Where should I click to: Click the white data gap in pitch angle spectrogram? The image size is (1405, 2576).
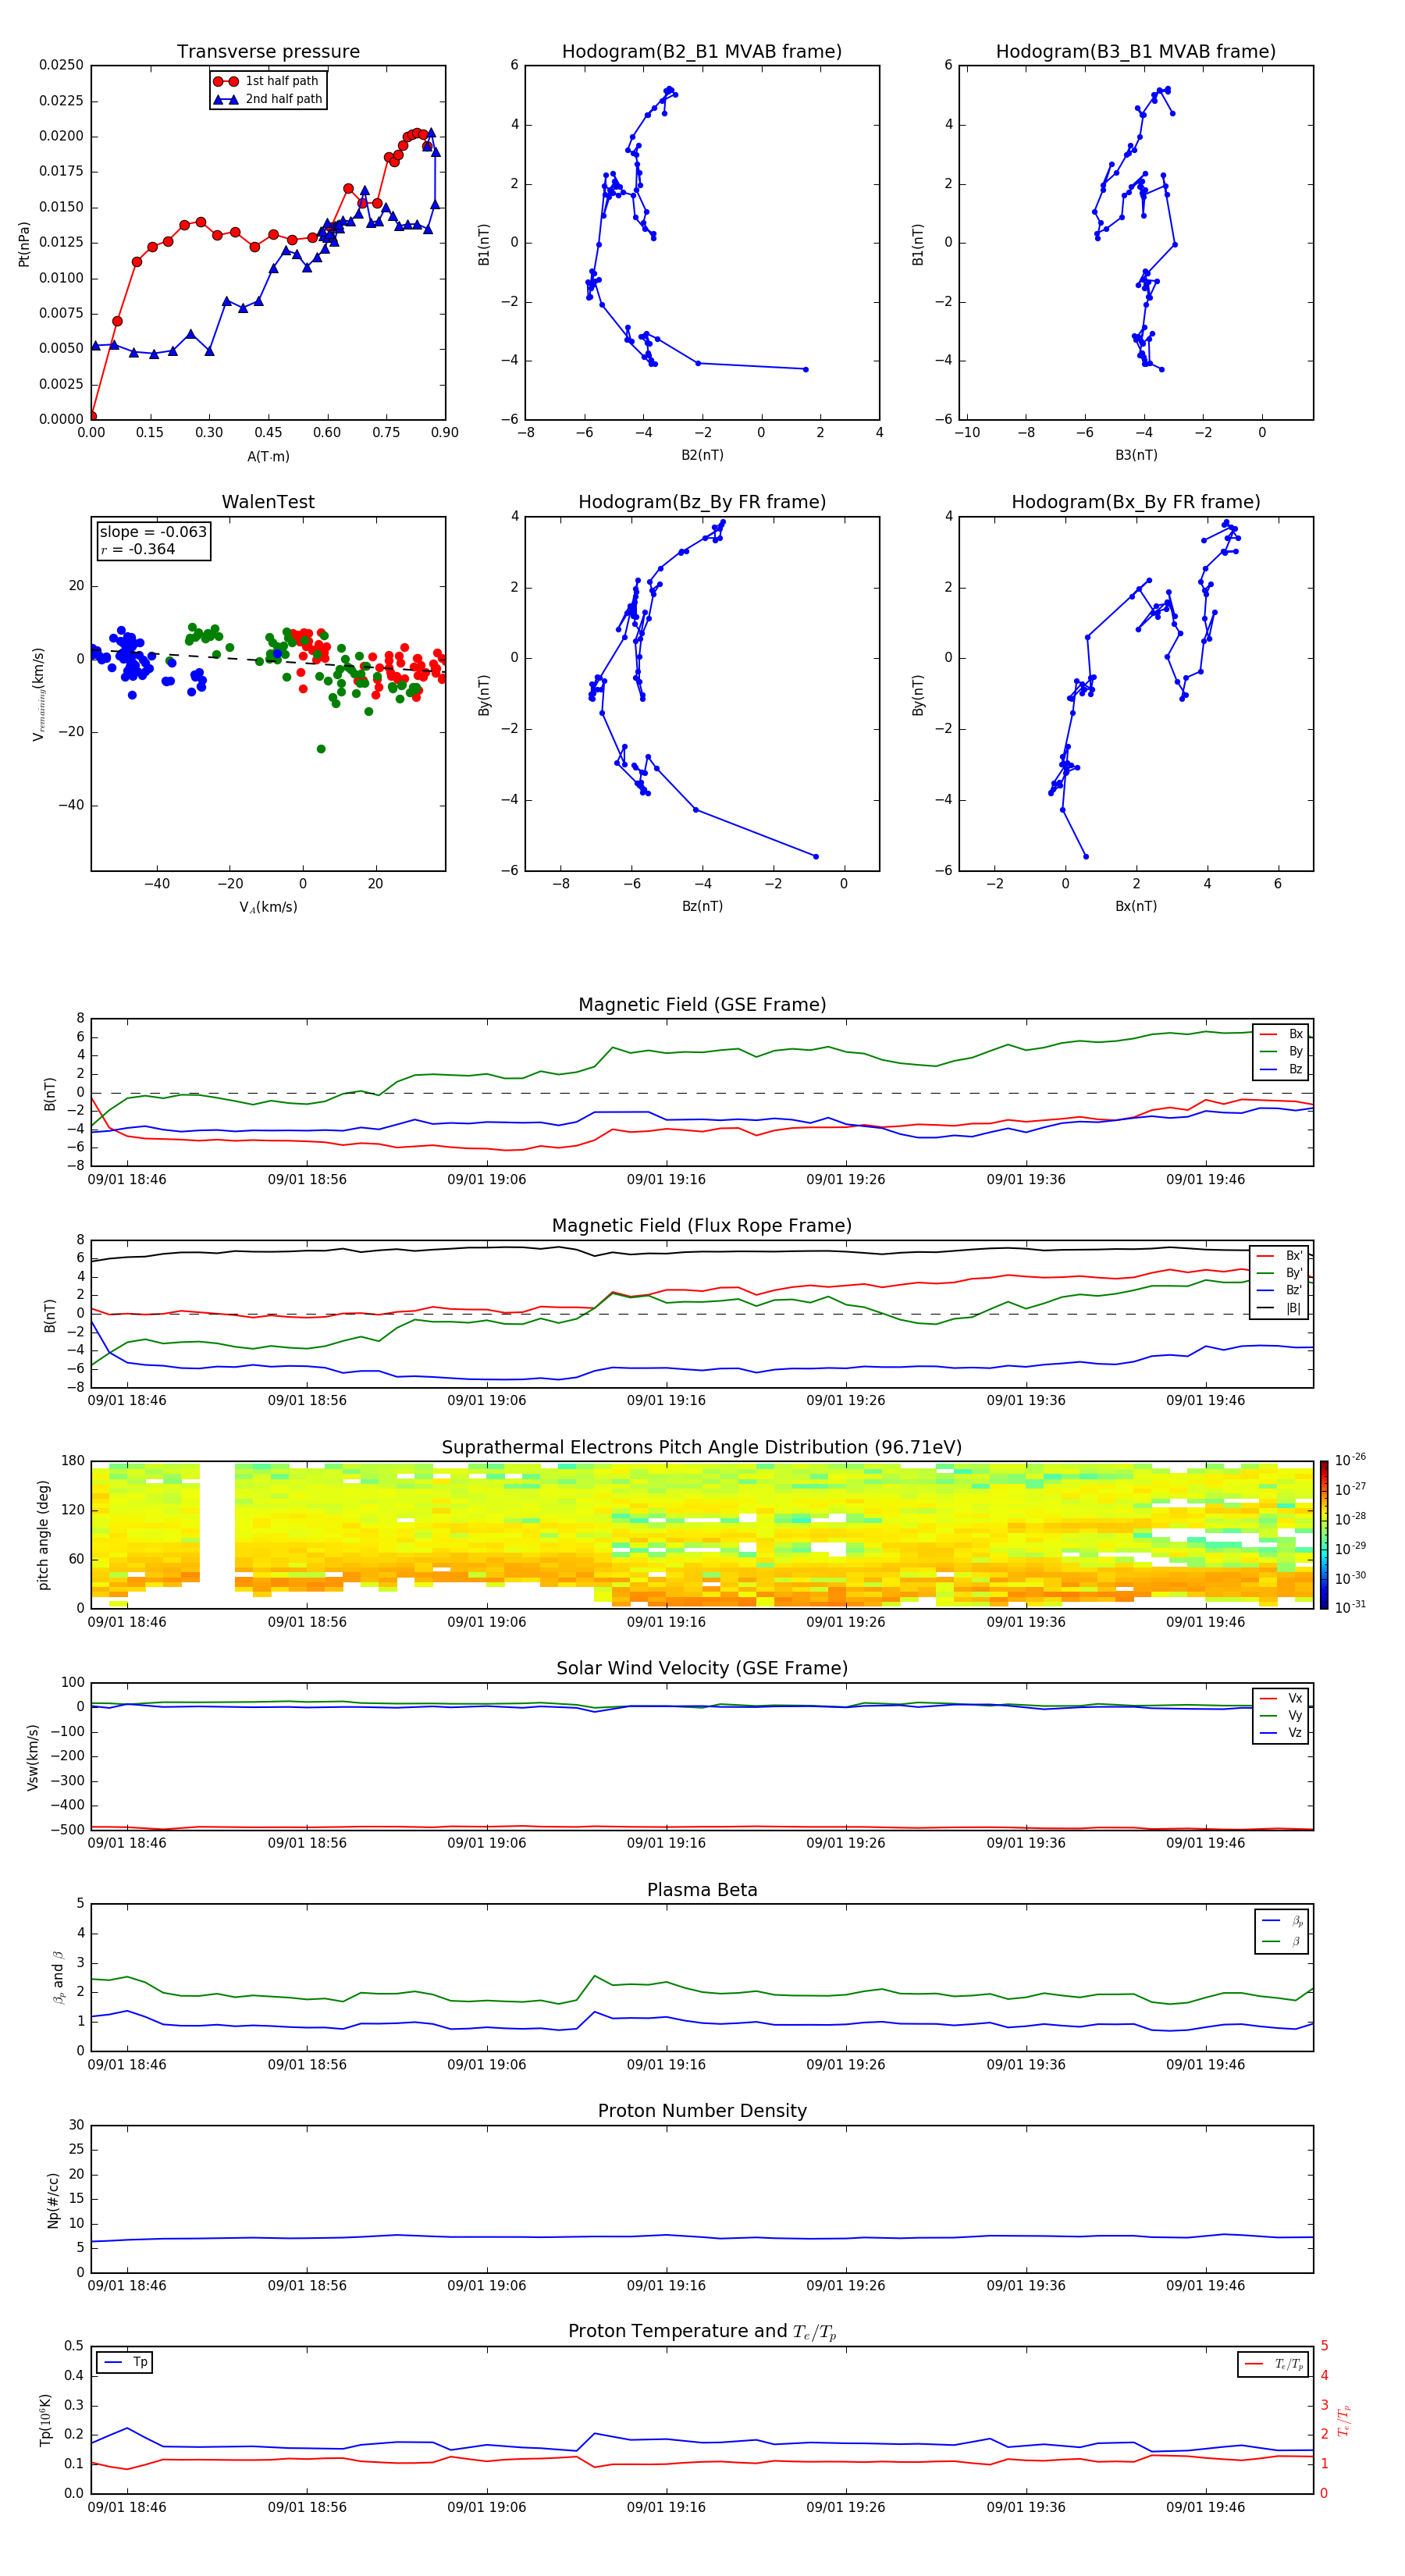(217, 1534)
